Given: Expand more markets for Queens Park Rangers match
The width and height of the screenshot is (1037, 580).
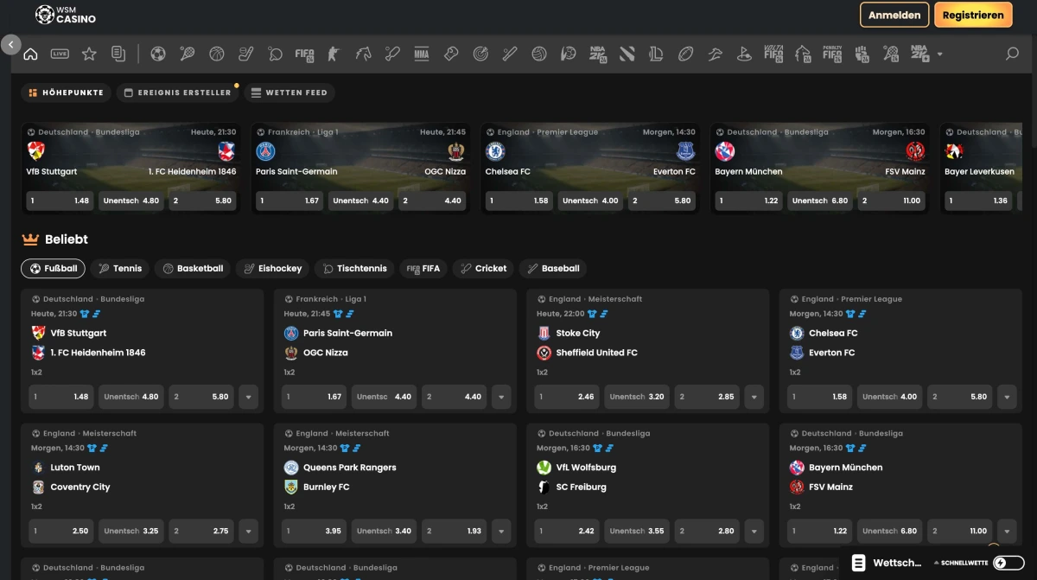Looking at the screenshot, I should (x=501, y=531).
